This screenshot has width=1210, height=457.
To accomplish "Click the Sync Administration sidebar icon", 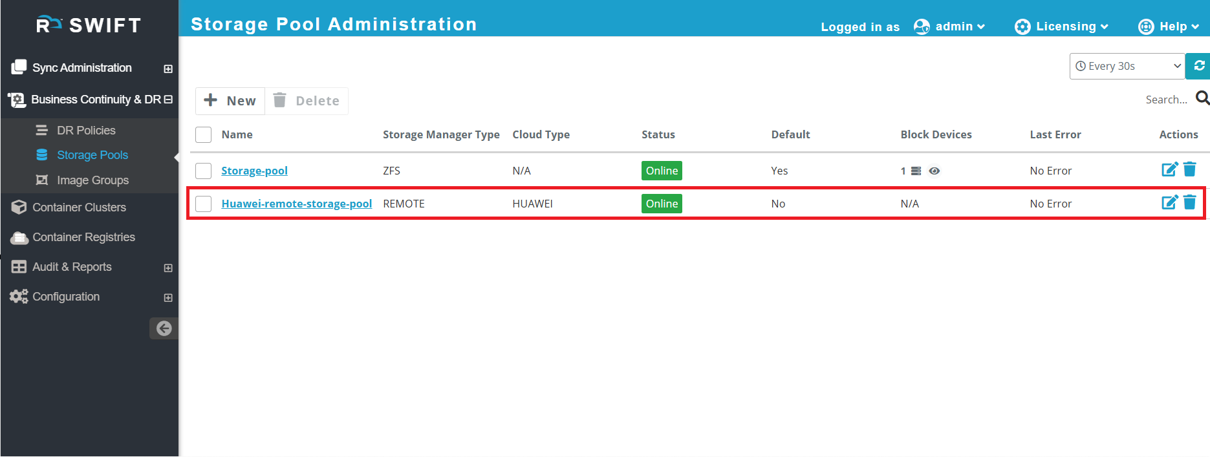I will pos(19,67).
